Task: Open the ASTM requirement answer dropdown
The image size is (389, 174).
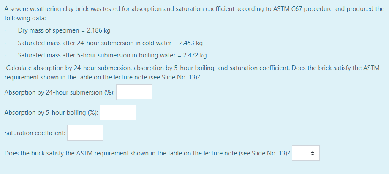Action: (x=306, y=153)
